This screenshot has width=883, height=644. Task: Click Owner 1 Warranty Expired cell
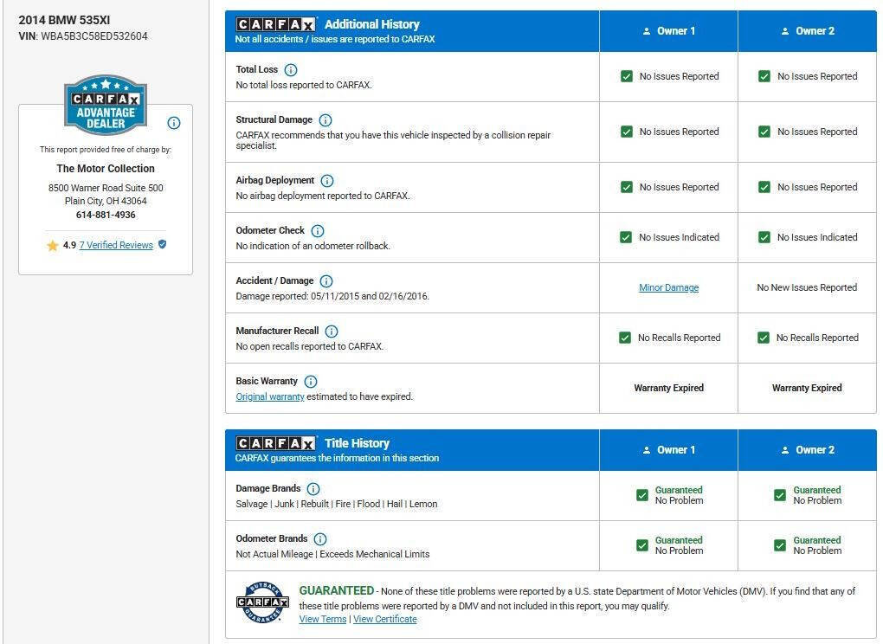[x=668, y=388]
